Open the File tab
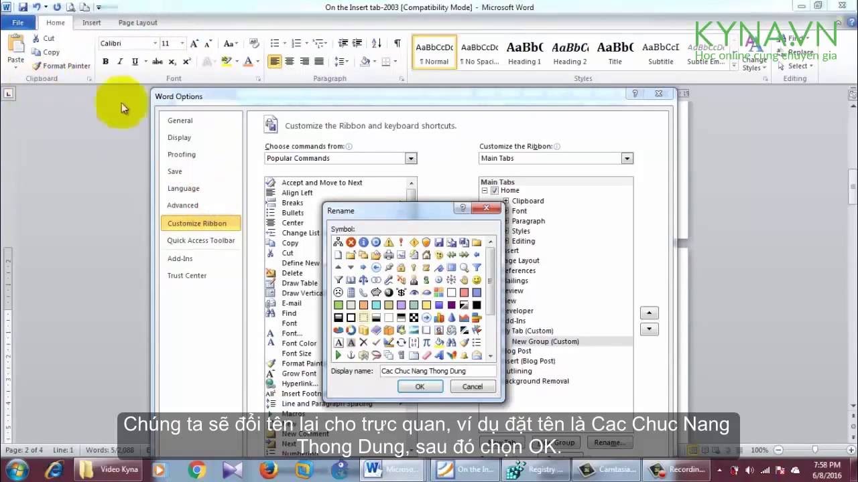 18,23
